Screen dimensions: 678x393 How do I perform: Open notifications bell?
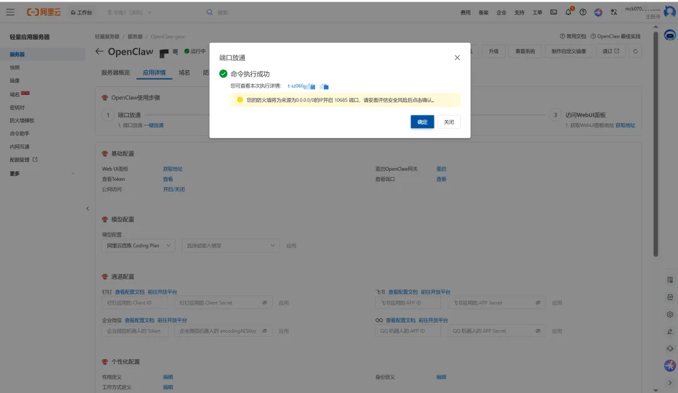568,12
